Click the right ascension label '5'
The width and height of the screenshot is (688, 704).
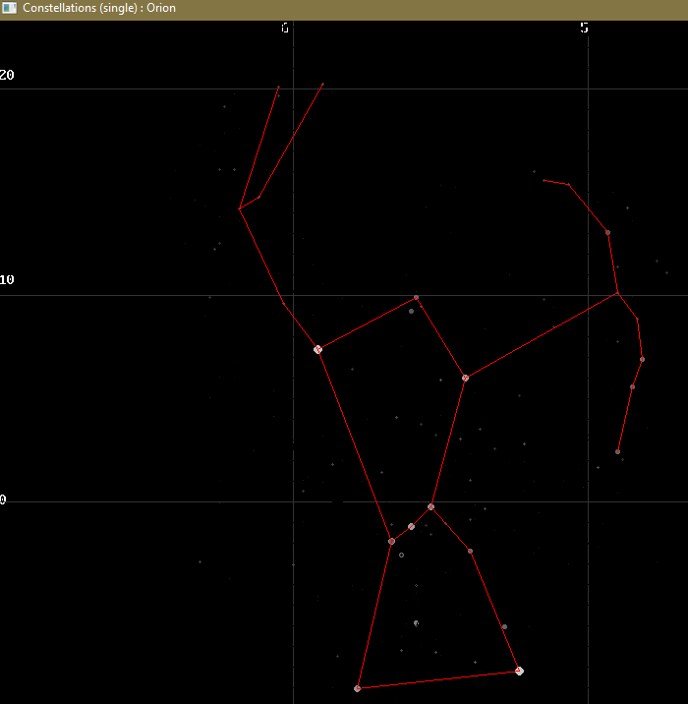point(585,28)
